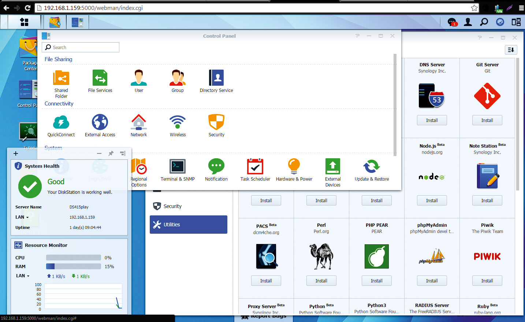Image resolution: width=525 pixels, height=322 pixels.
Task: Select Utilities in Package Center sidebar
Action: 189,225
